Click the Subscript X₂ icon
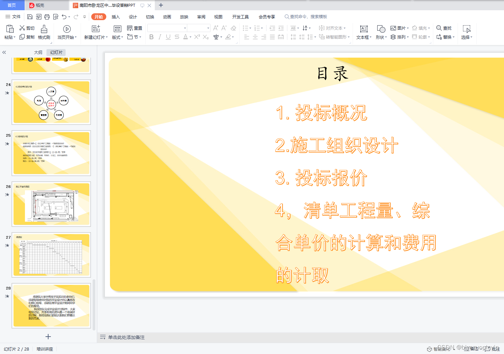The image size is (504, 354). (x=206, y=37)
